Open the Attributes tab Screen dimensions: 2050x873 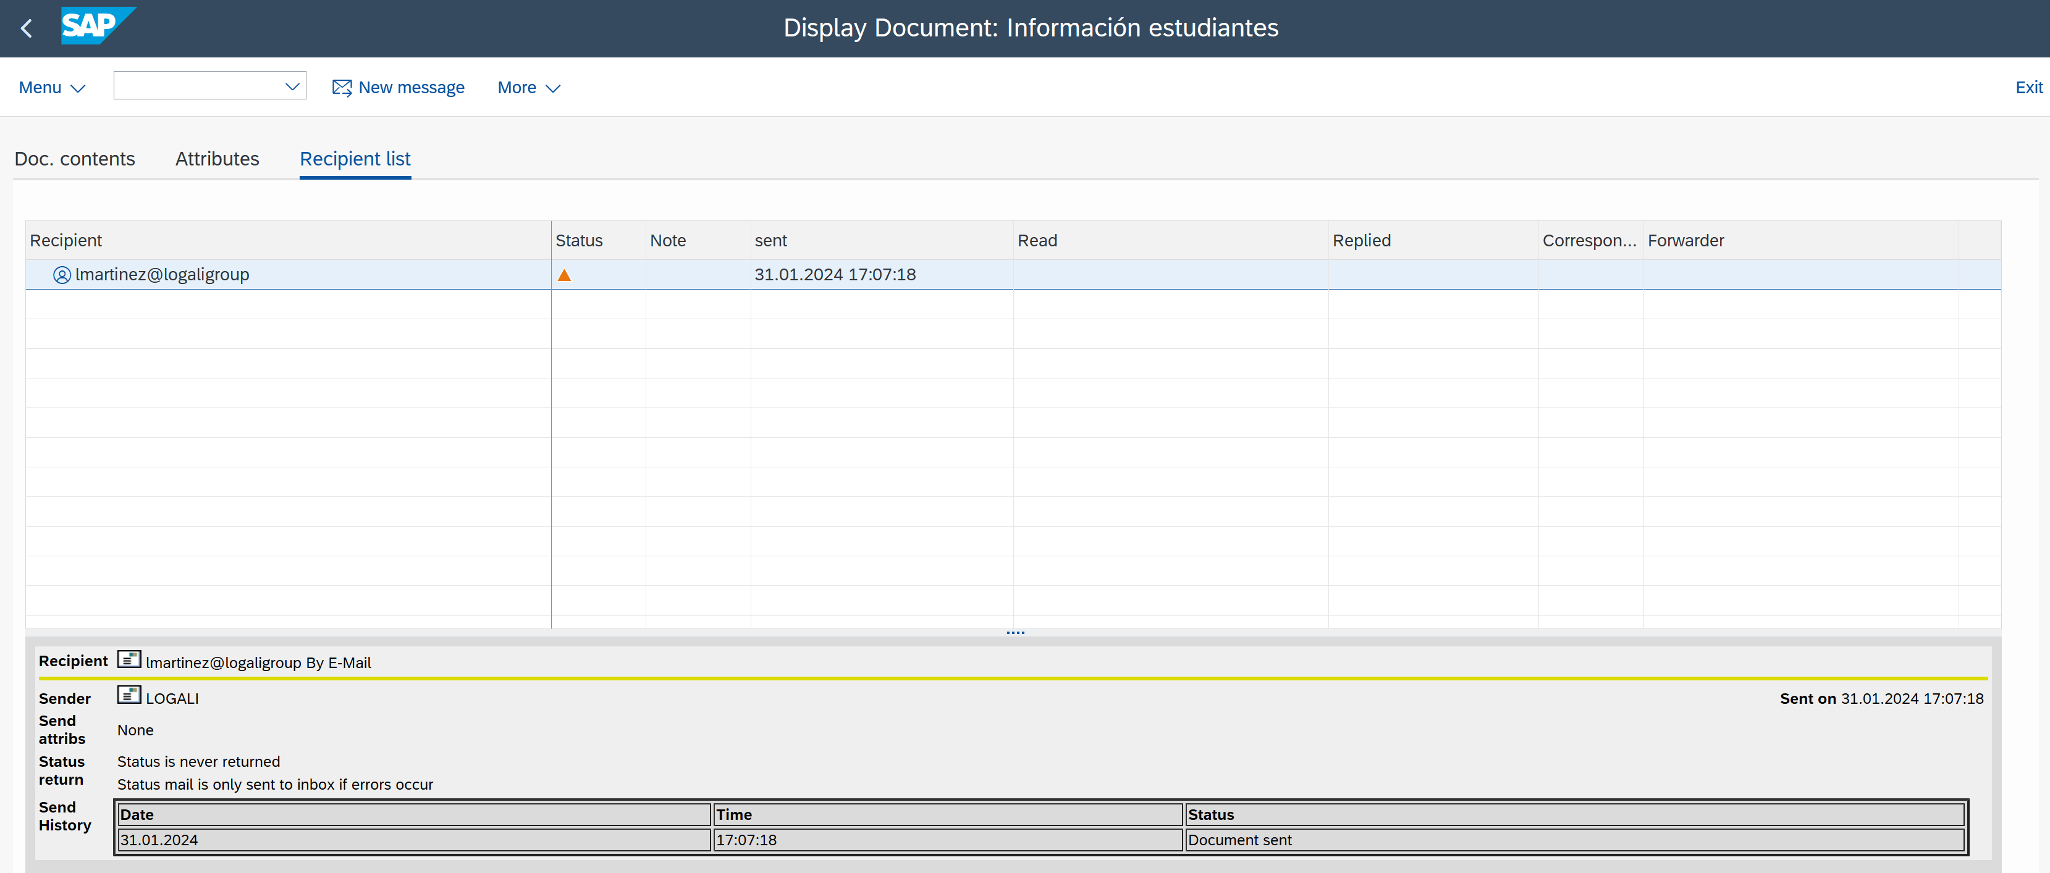(217, 159)
